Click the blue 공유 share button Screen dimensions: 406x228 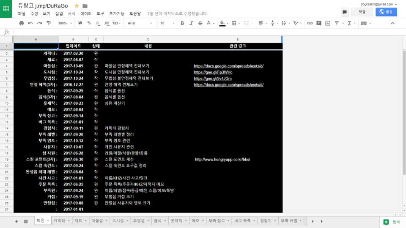tap(386, 12)
